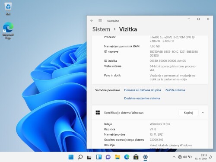
Task: Select the RAM value 4,00 GB
Action: [x=155, y=46]
